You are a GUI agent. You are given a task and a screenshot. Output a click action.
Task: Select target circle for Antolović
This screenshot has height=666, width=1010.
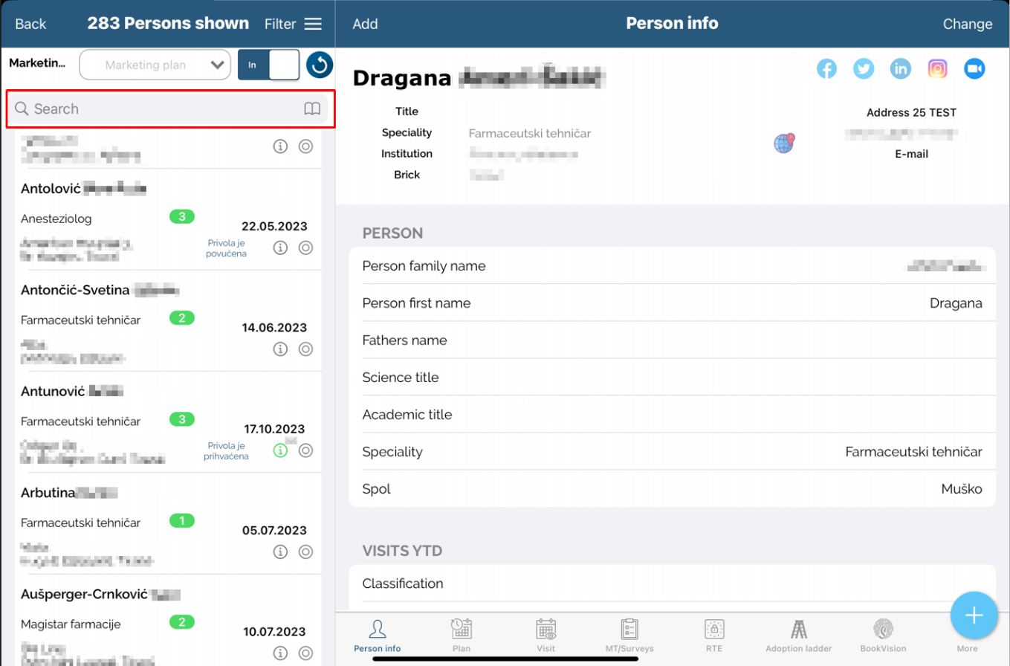tap(305, 248)
